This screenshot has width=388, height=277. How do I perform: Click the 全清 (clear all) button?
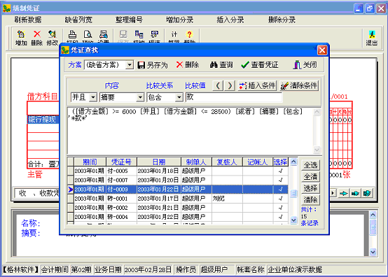pyautogui.click(x=310, y=177)
